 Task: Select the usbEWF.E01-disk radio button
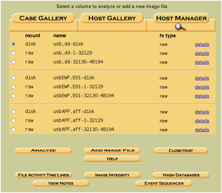pos(14,78)
